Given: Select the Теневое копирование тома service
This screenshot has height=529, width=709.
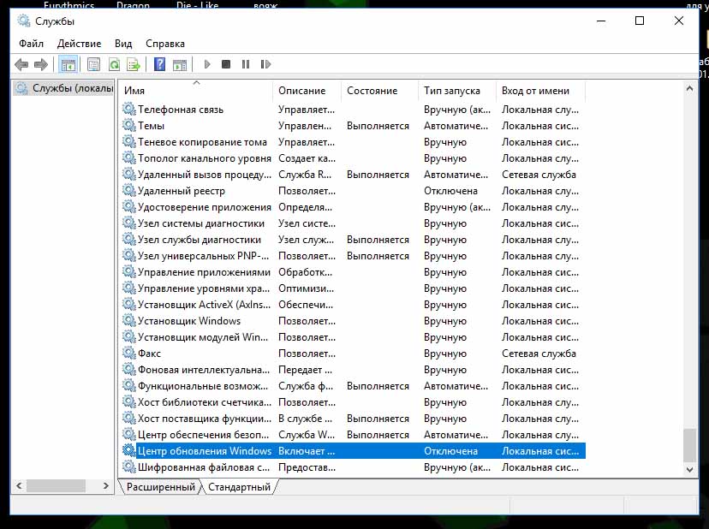Looking at the screenshot, I should coord(354,142).
